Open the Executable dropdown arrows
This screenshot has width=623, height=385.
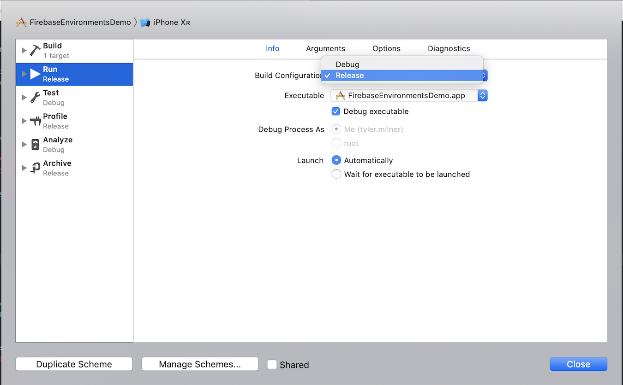pyautogui.click(x=483, y=95)
